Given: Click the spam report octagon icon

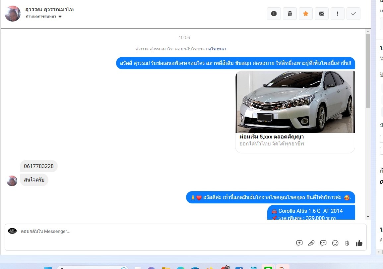Looking at the screenshot, I should pyautogui.click(x=274, y=14).
